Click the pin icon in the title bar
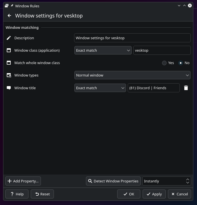This screenshot has height=205, width=197. [12, 6]
